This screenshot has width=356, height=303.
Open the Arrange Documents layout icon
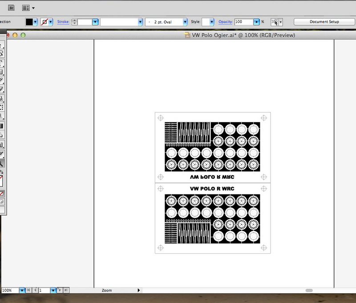click(x=26, y=8)
